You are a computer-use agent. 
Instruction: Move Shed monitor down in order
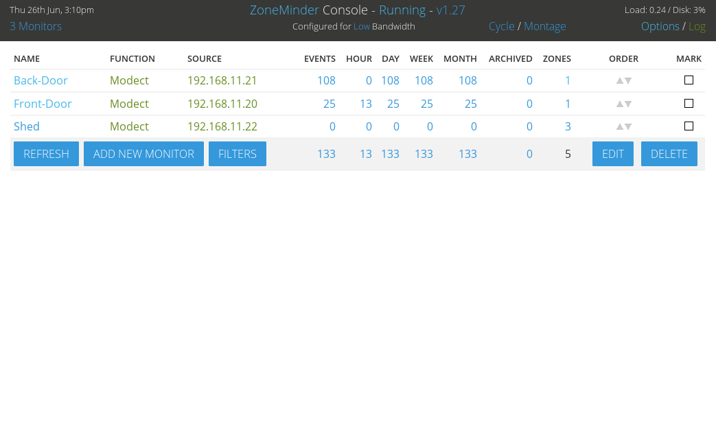pos(628,127)
